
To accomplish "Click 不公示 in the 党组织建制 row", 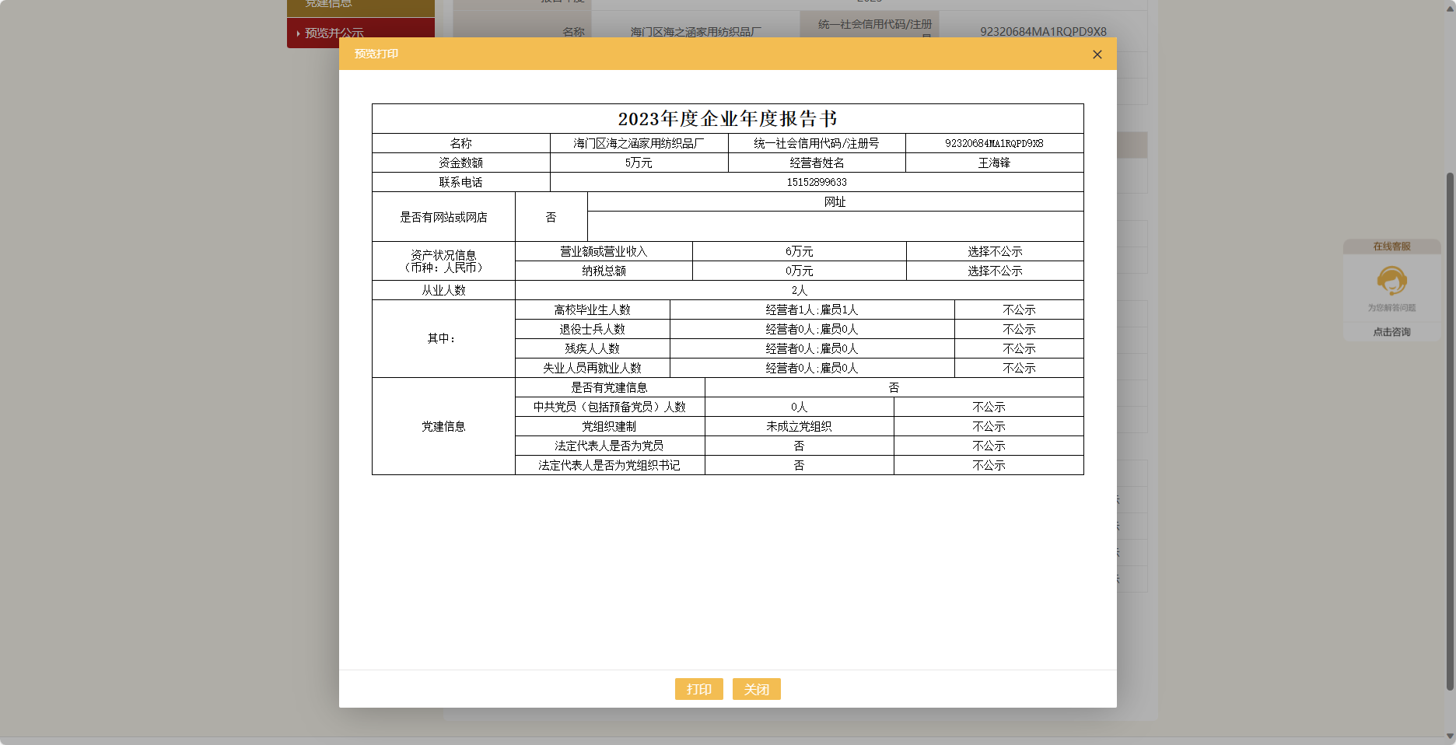I will pyautogui.click(x=989, y=426).
